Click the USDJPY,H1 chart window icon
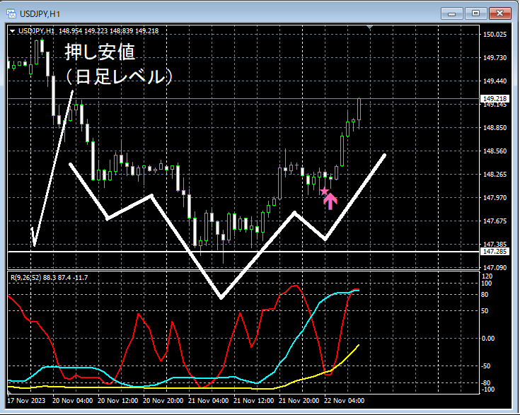The width and height of the screenshot is (520, 415). pos(11,13)
